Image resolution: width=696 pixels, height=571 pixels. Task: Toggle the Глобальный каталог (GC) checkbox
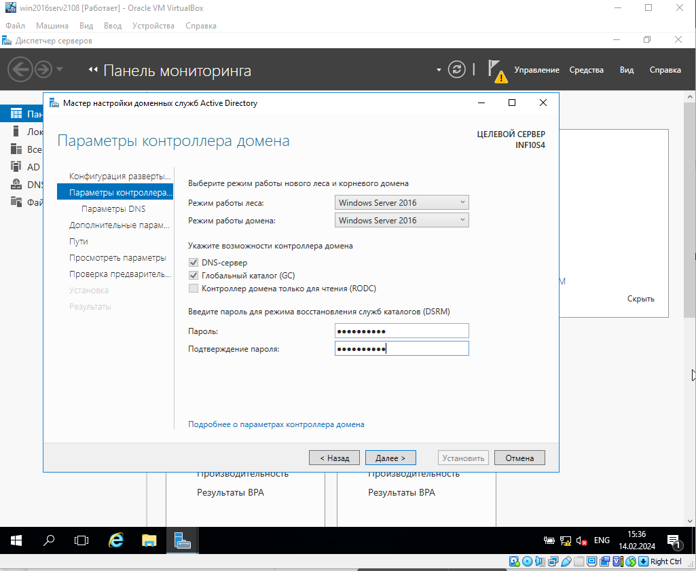[193, 276]
